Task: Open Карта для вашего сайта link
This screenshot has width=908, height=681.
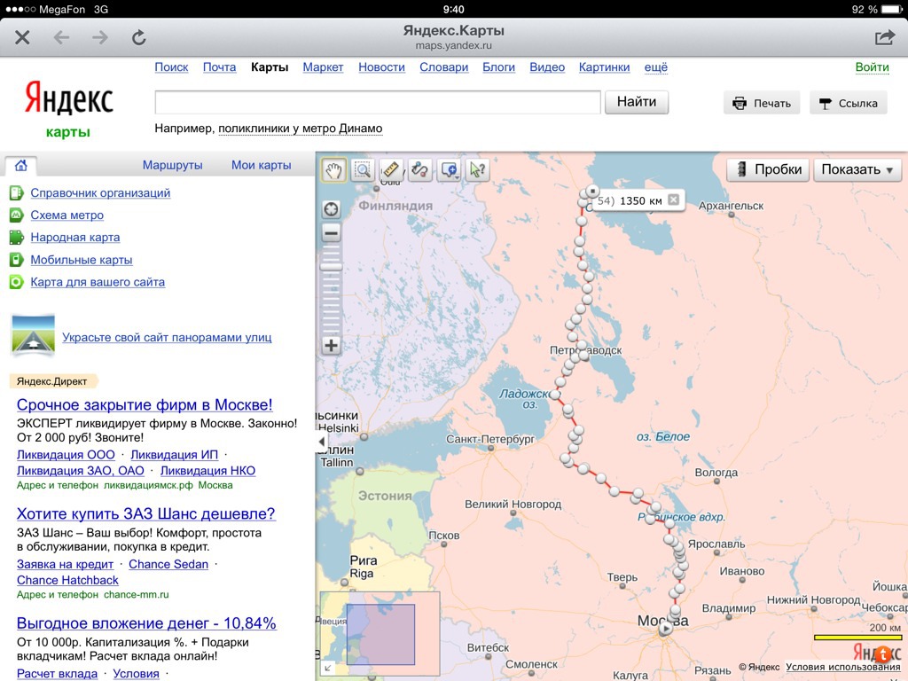Action: click(98, 282)
